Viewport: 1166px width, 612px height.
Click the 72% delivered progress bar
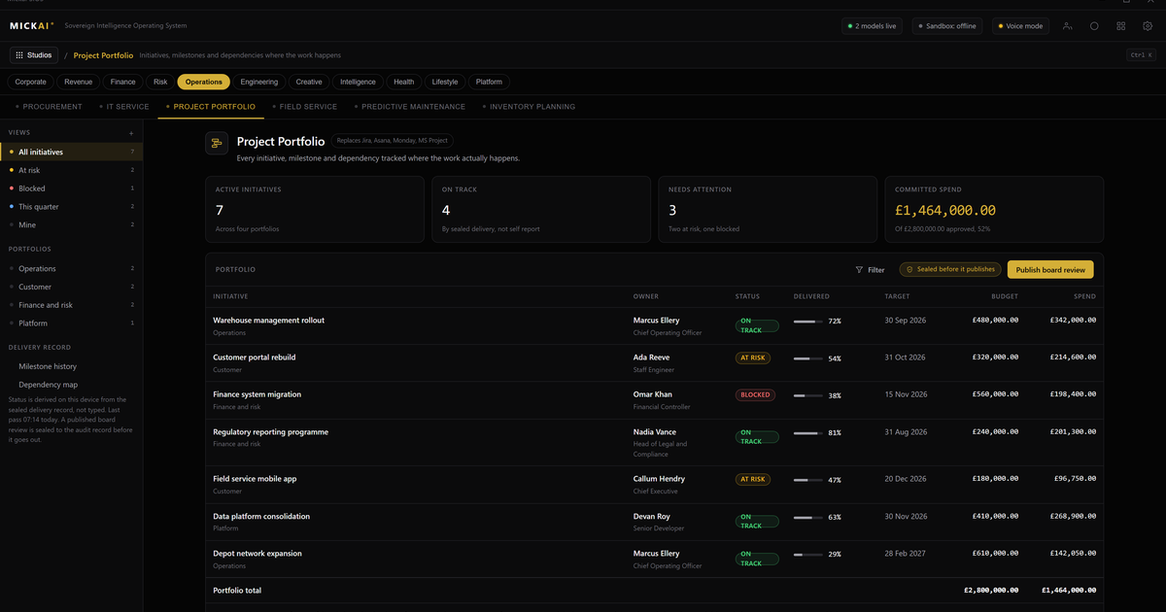[808, 321]
